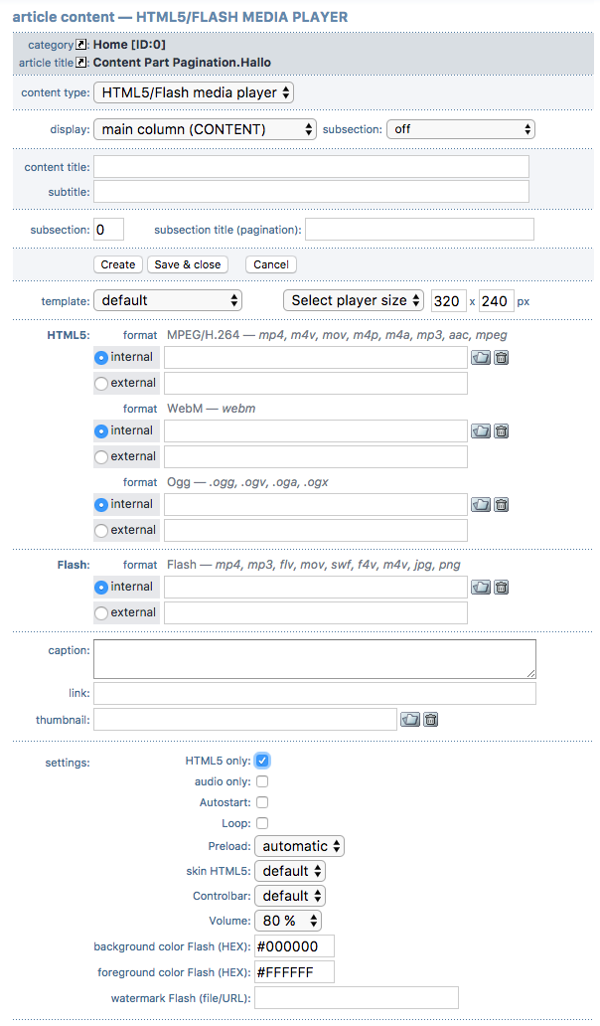Browse for the Flash internal file

tap(481, 588)
